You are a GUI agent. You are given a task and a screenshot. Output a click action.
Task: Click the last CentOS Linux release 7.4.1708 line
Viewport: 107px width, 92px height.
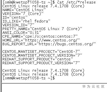(43, 74)
